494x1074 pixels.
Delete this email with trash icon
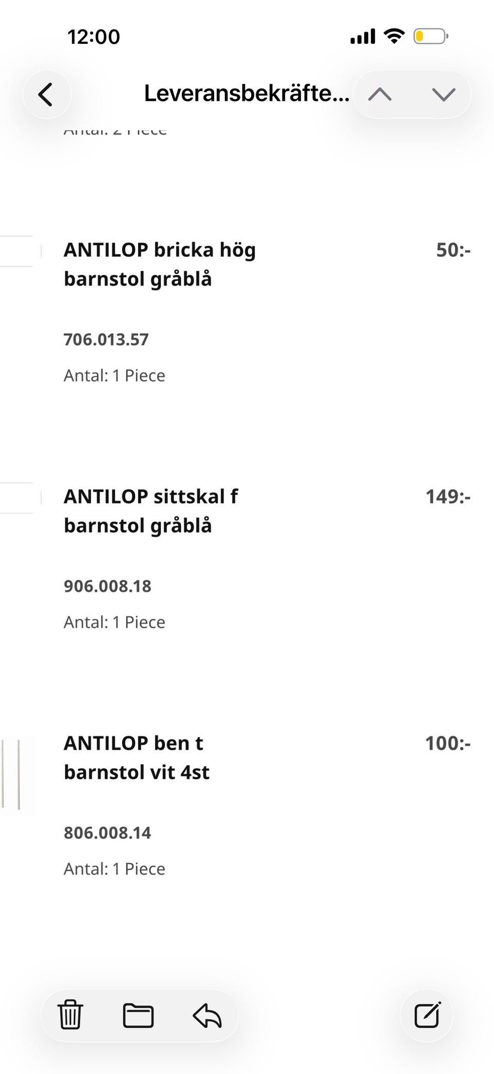[x=70, y=1015]
